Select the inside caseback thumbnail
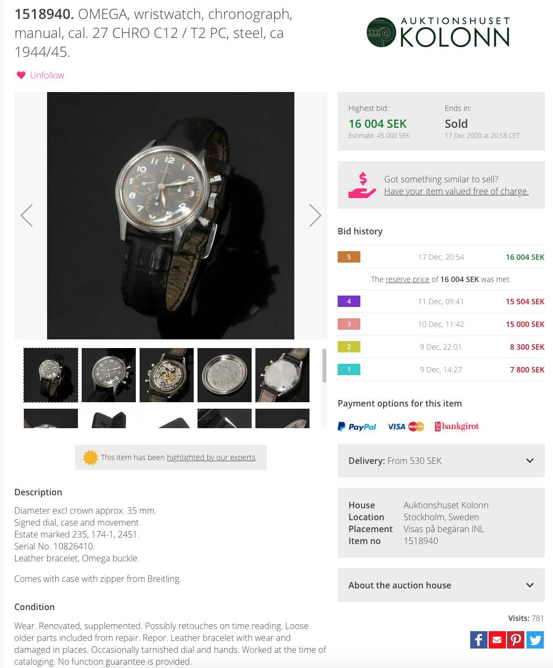Screen dimensions: 553x668 tap(225, 375)
